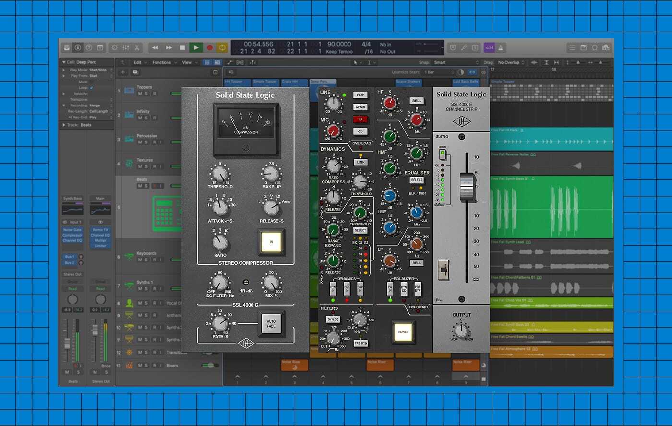Open the Note Pad icon
Viewport: 672px width, 426px height.
click(x=584, y=47)
